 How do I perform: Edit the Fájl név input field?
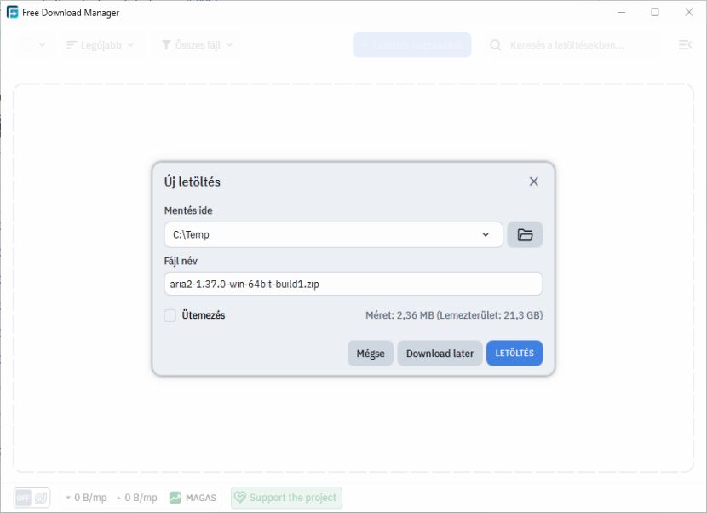click(x=353, y=284)
